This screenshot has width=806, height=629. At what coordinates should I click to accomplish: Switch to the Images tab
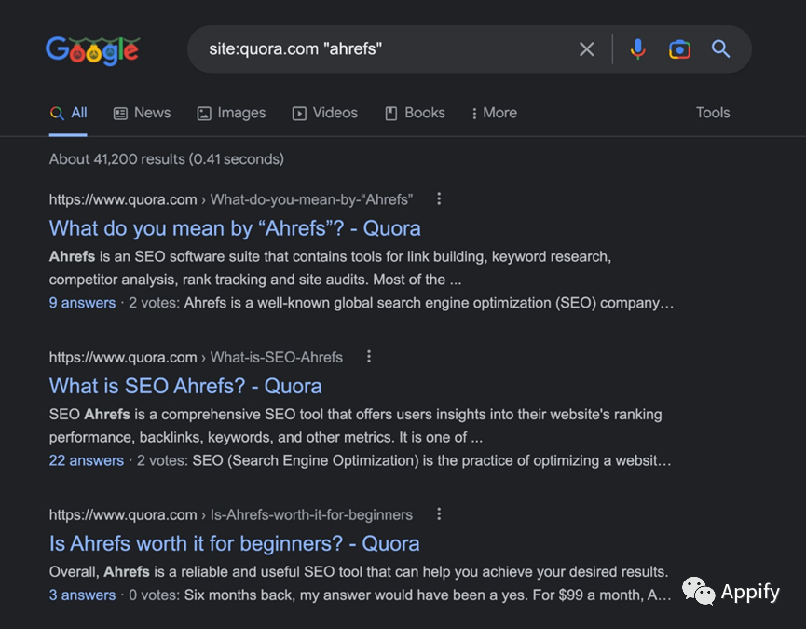click(x=231, y=113)
